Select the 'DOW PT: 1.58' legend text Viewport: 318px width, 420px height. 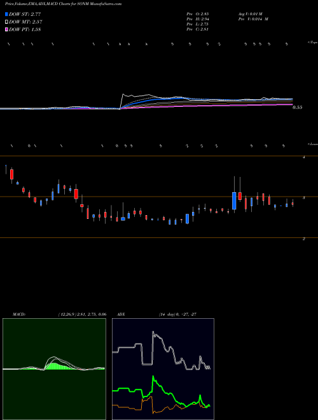(x=25, y=29)
